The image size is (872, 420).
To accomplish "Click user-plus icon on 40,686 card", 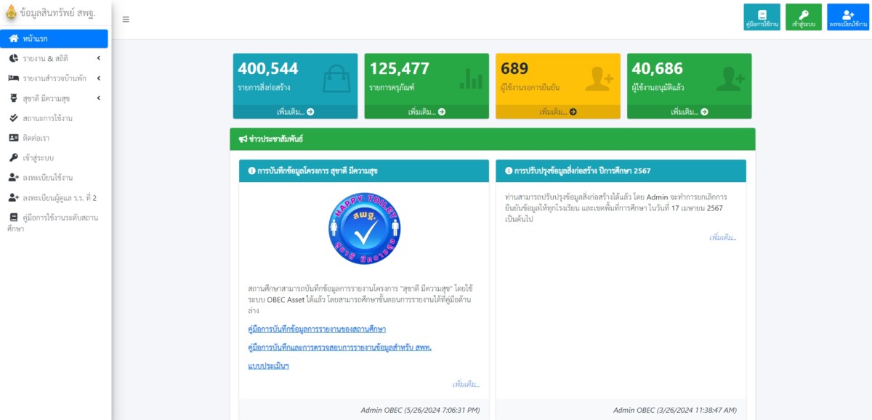I will (730, 79).
